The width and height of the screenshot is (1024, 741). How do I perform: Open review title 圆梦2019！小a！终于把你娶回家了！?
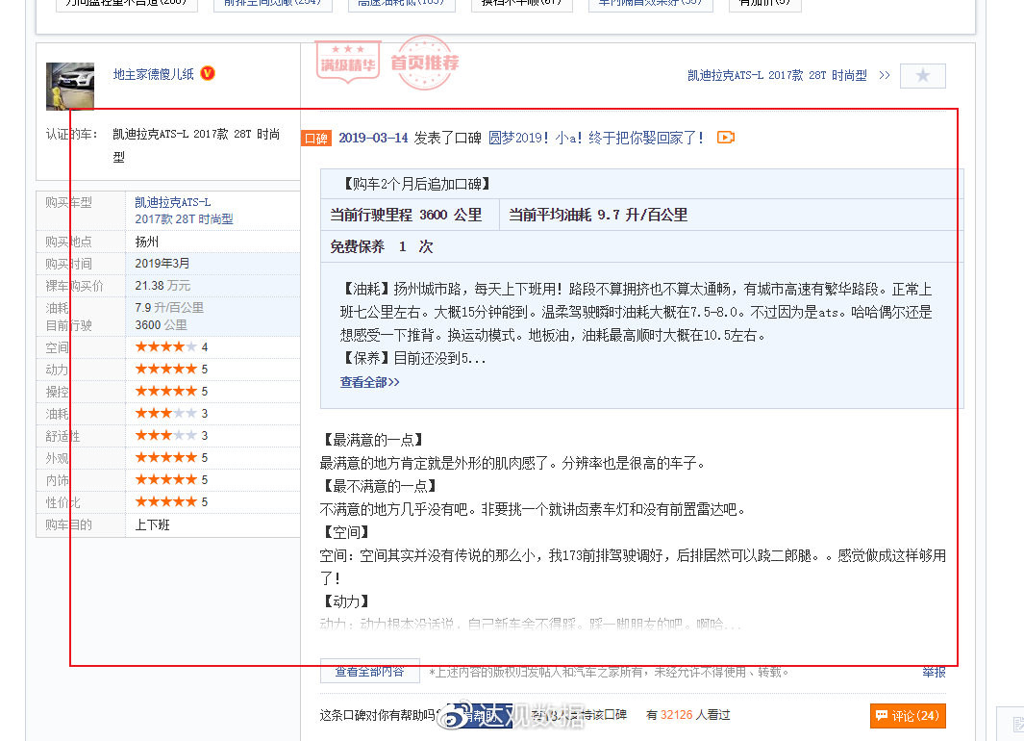click(x=596, y=138)
